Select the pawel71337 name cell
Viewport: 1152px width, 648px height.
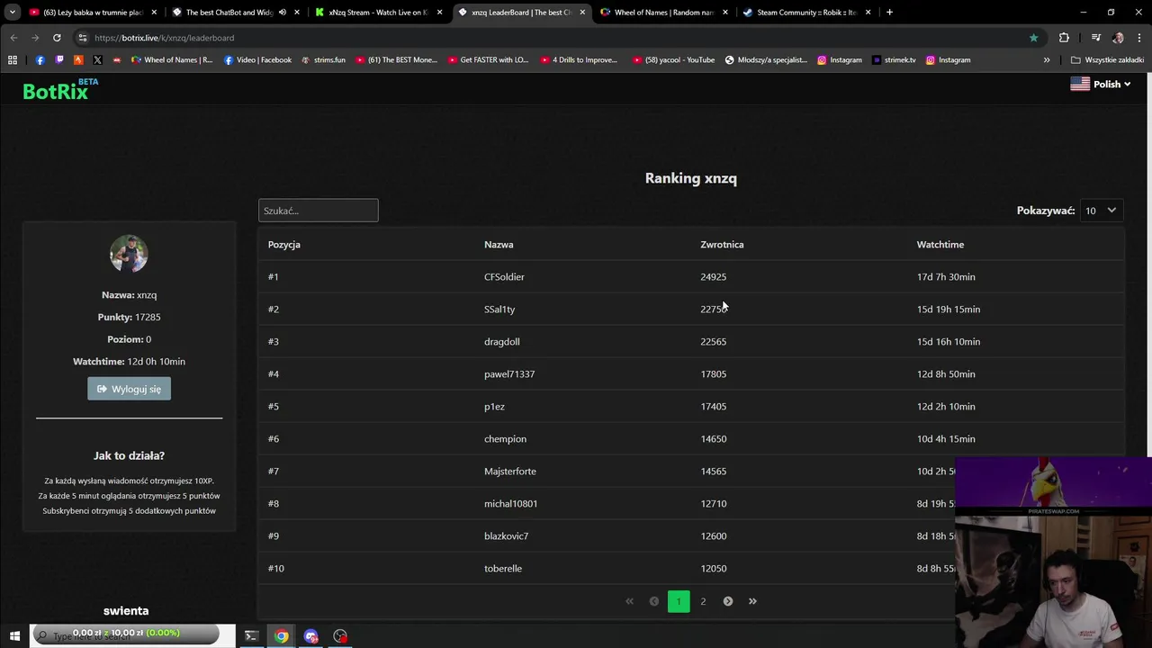click(x=509, y=374)
